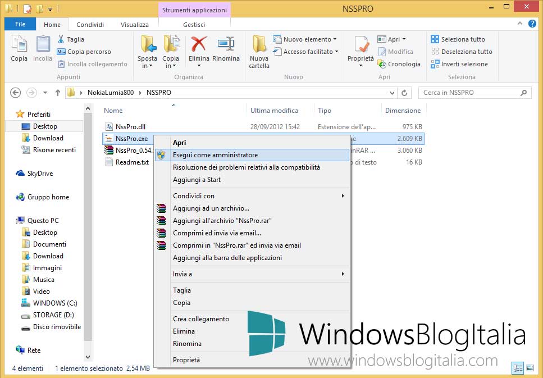Open the Quick Access Toolbar dropdown arrow
This screenshot has height=378, width=543.
[x=50, y=10]
